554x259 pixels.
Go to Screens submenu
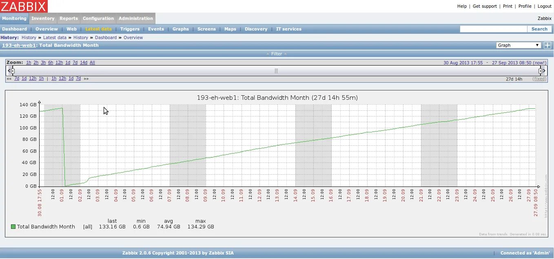tap(206, 29)
